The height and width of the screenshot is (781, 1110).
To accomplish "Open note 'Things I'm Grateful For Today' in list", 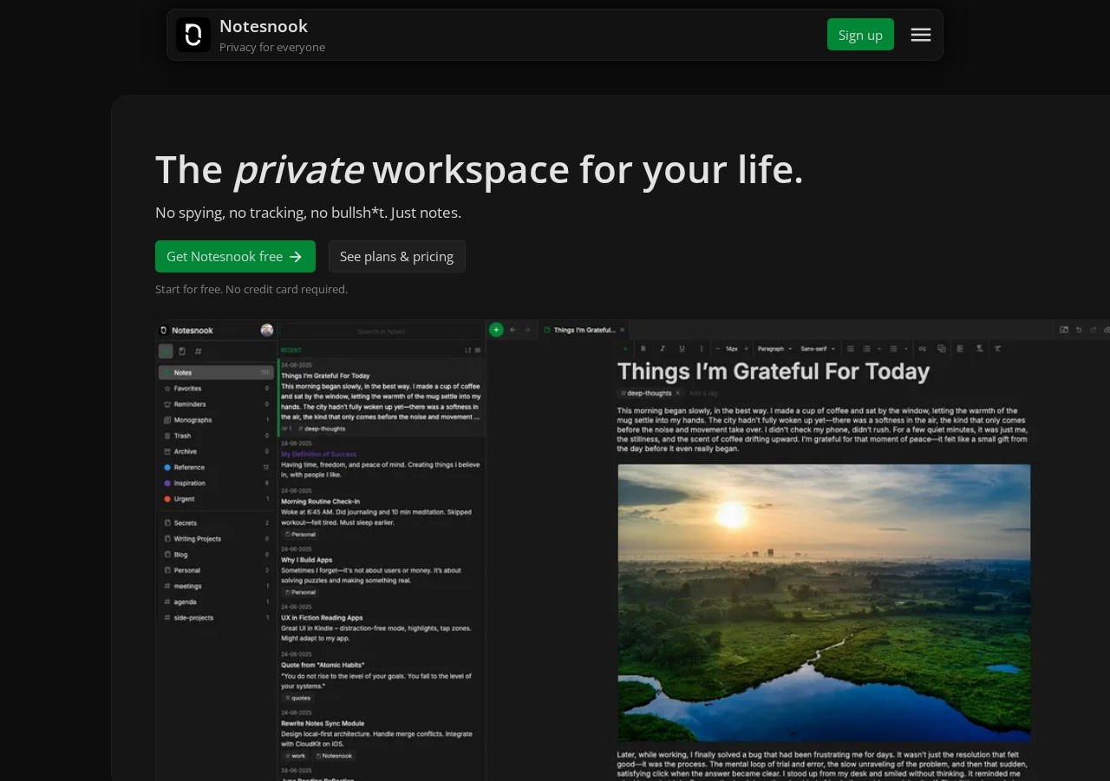I will point(381,397).
